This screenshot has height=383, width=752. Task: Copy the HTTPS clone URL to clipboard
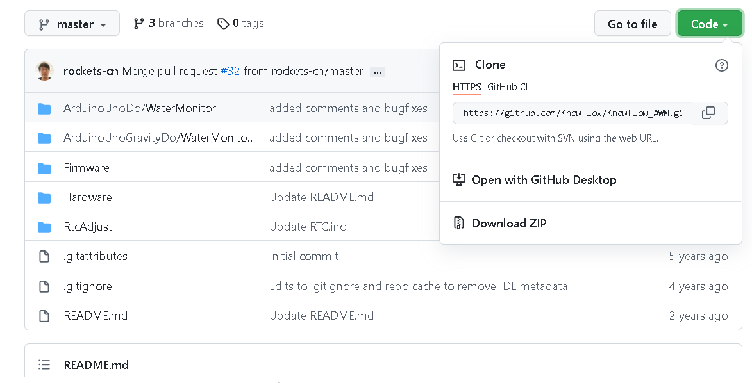[708, 113]
